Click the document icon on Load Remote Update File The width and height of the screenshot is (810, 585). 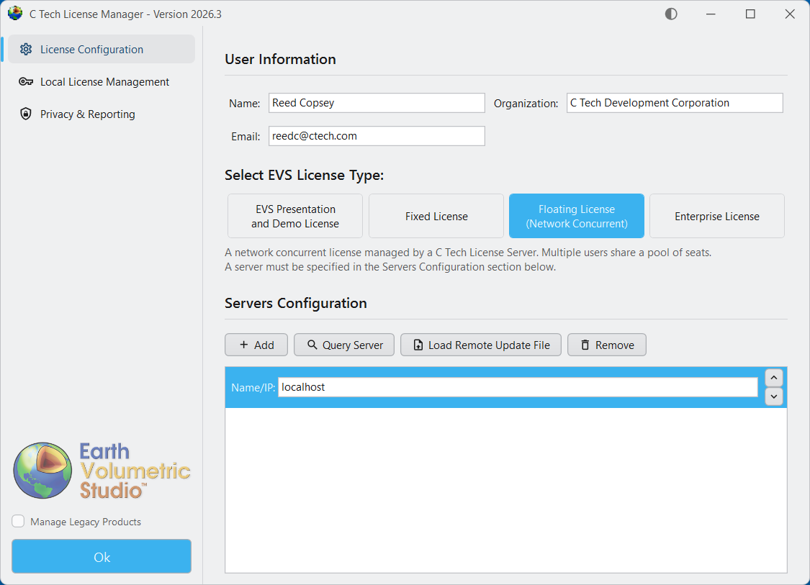coord(418,345)
